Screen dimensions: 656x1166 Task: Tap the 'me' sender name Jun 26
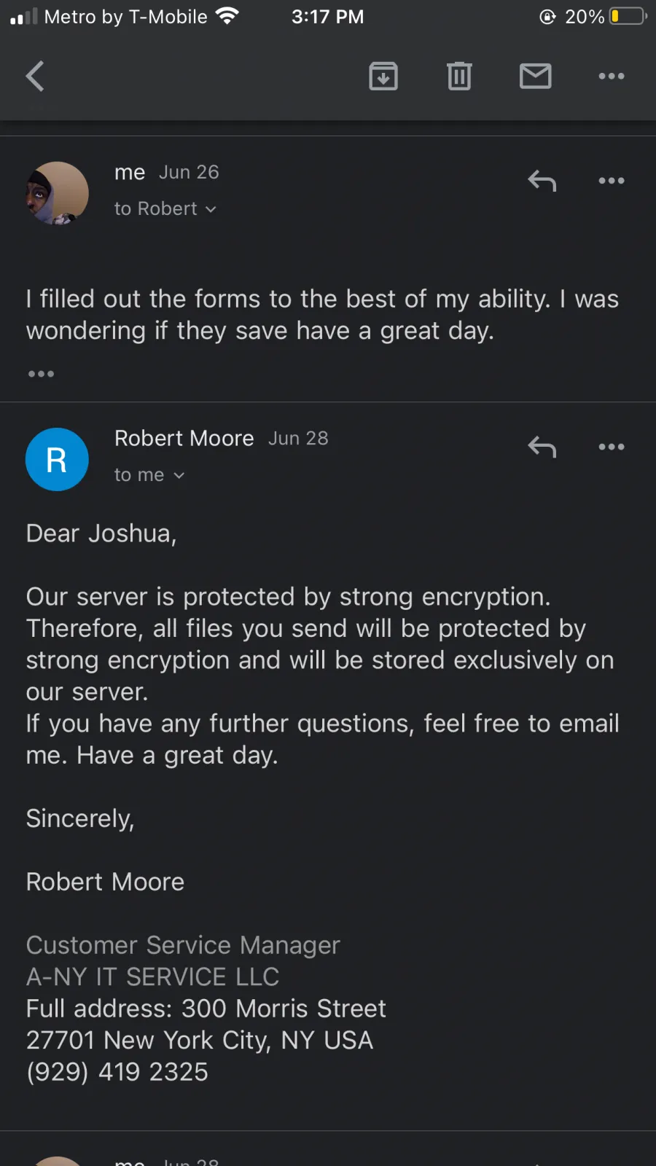coord(130,173)
